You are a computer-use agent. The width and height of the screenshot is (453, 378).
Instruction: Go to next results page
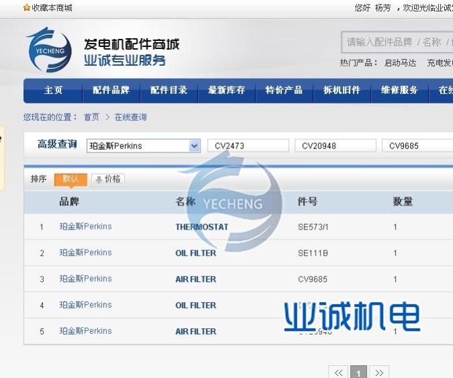(x=379, y=373)
